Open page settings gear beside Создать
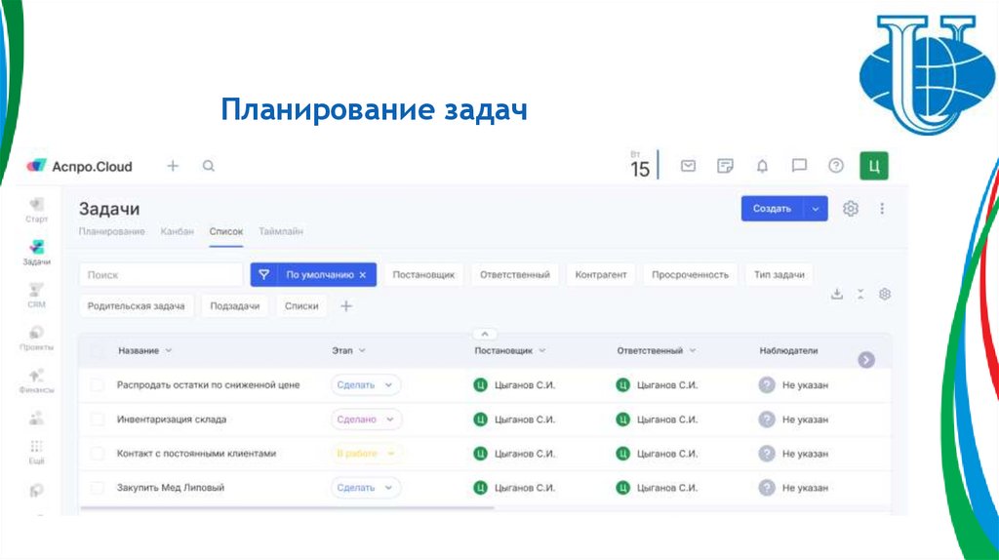 [851, 209]
